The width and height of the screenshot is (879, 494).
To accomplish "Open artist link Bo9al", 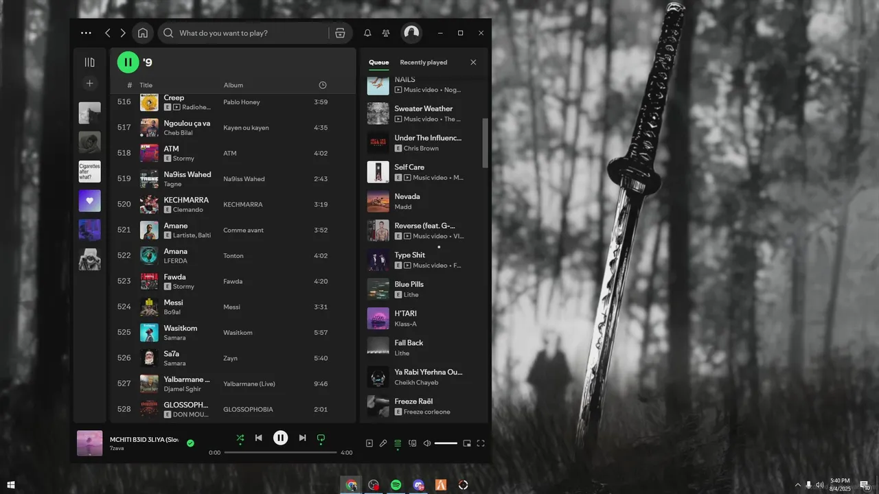I will (x=172, y=313).
